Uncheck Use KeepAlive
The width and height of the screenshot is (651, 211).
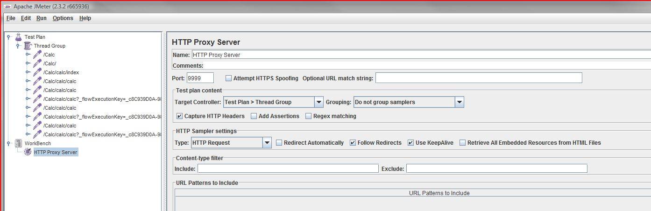(x=410, y=142)
